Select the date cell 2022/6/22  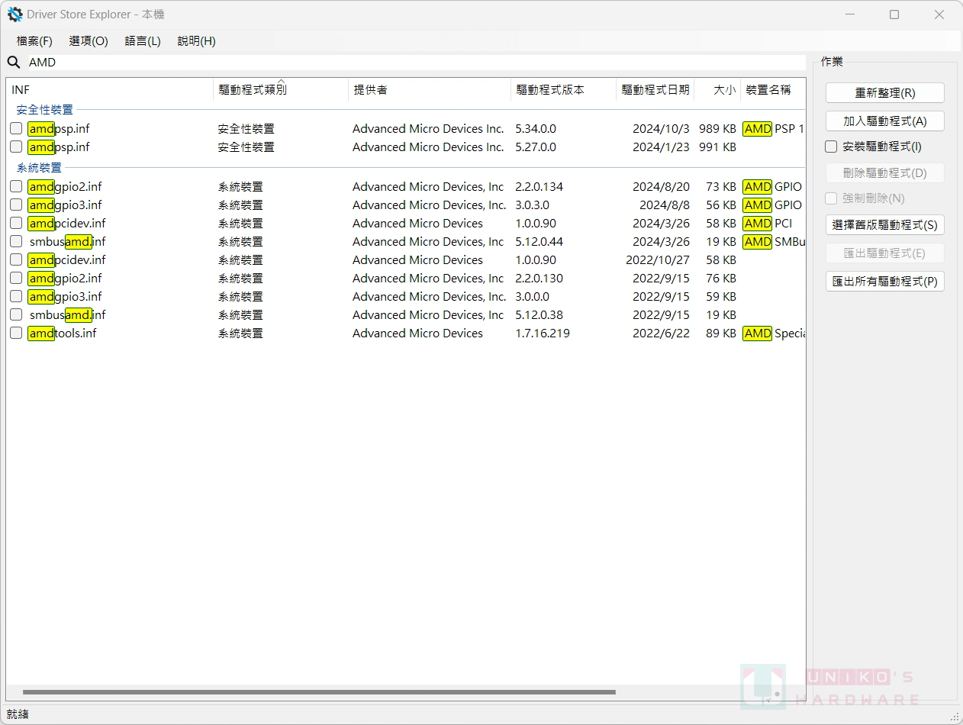click(661, 333)
